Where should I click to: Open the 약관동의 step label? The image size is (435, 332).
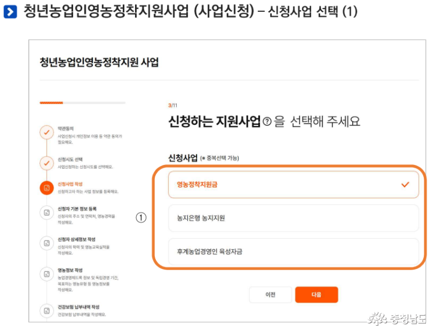click(x=65, y=128)
